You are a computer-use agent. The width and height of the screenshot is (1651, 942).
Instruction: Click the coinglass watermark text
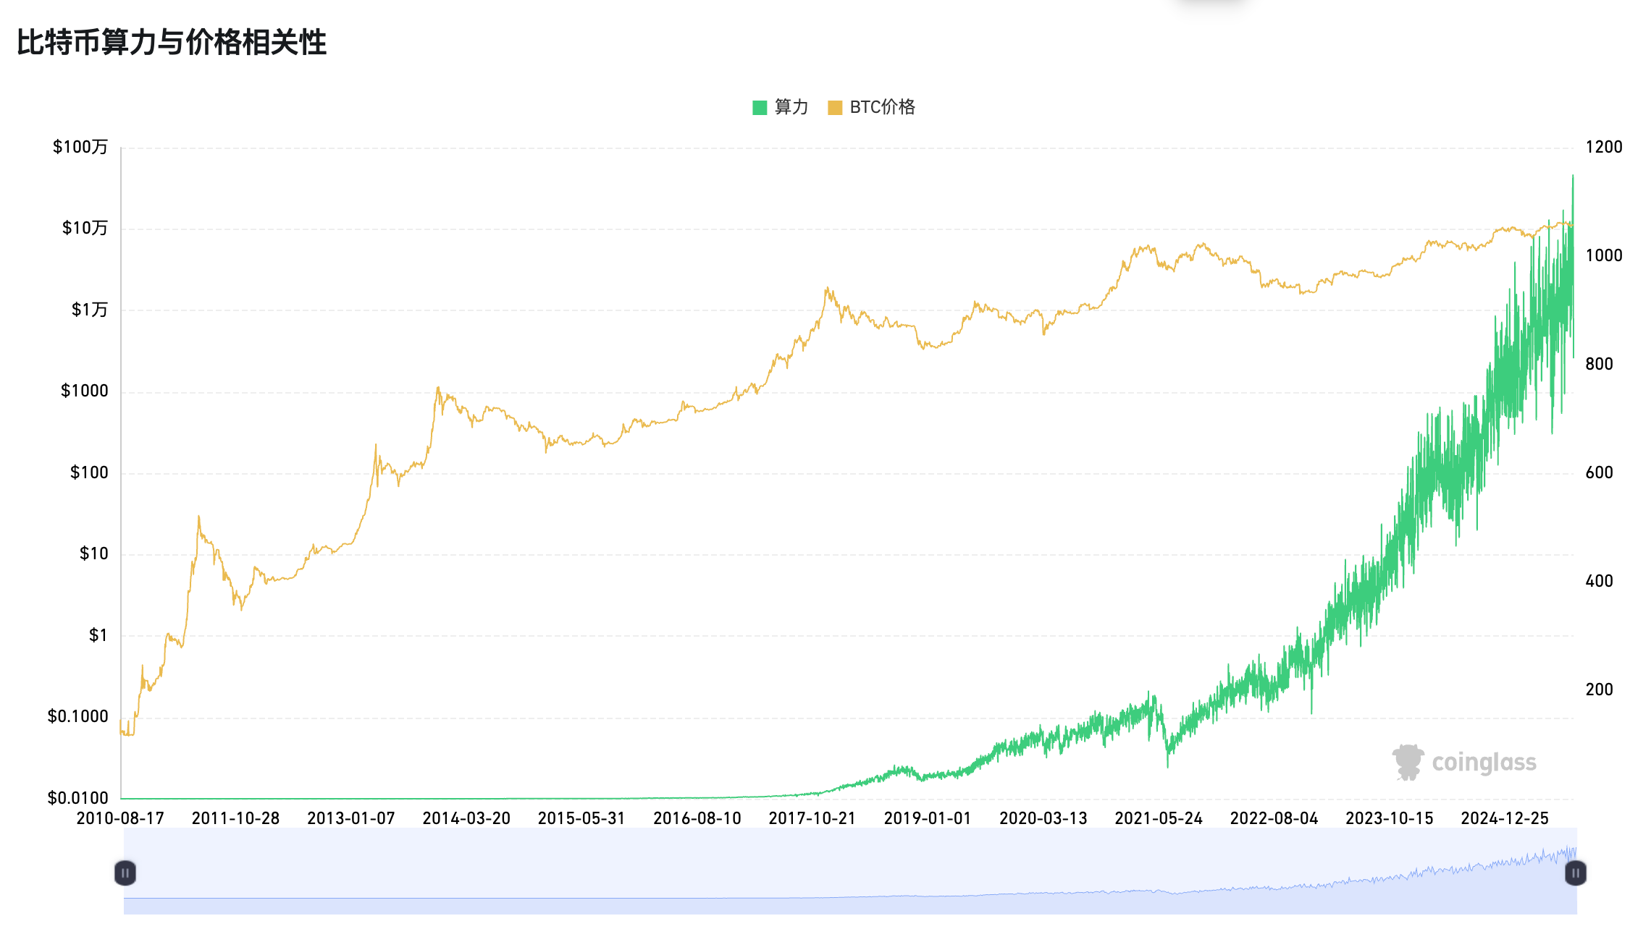pyautogui.click(x=1484, y=763)
